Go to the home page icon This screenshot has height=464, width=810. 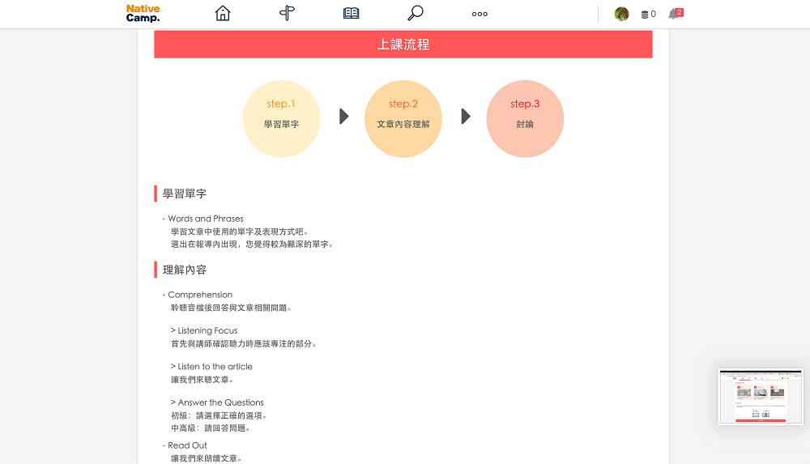coord(223,14)
